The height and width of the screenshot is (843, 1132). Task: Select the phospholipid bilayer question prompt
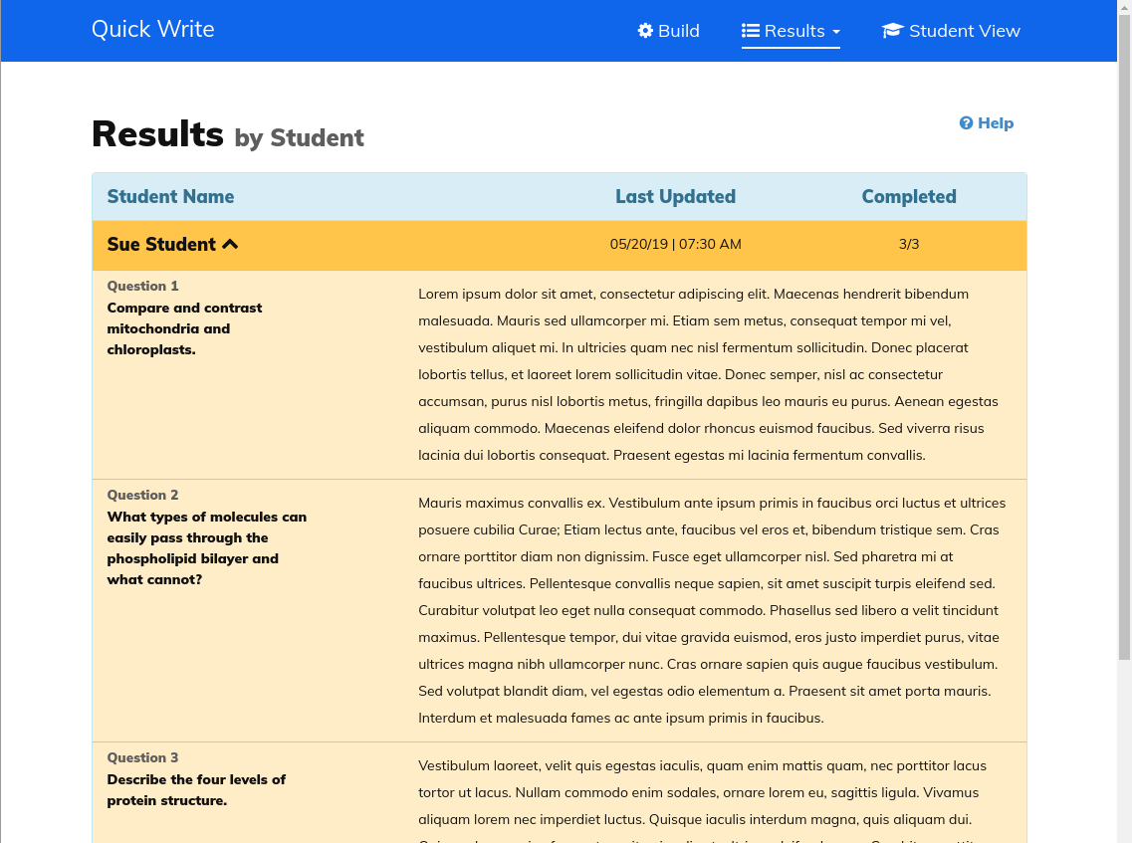tap(207, 547)
